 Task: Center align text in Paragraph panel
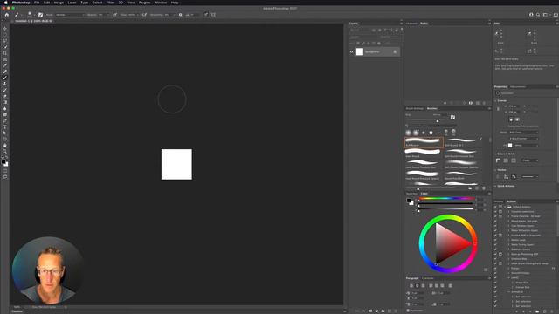tap(418, 285)
